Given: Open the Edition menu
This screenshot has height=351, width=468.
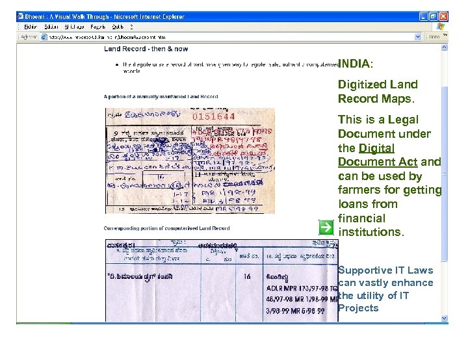Looking at the screenshot, I should pos(51,27).
